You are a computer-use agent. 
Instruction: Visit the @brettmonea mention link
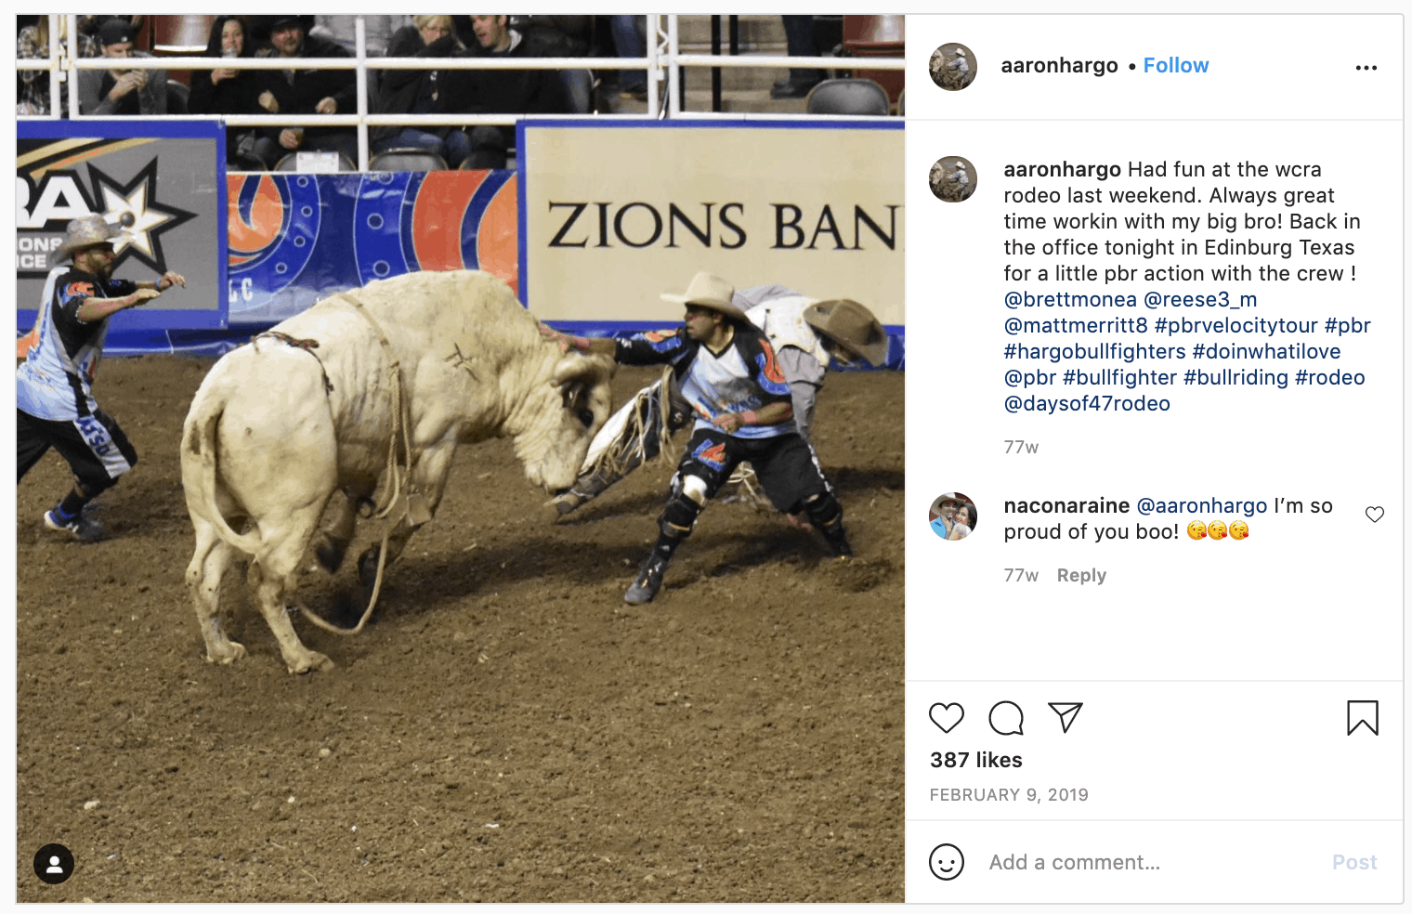(1070, 299)
